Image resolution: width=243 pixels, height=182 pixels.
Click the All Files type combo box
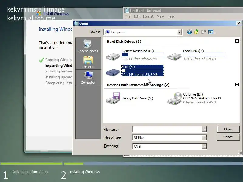coord(169,137)
